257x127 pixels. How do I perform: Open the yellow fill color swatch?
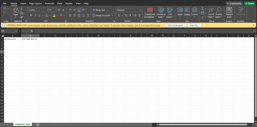(54, 16)
